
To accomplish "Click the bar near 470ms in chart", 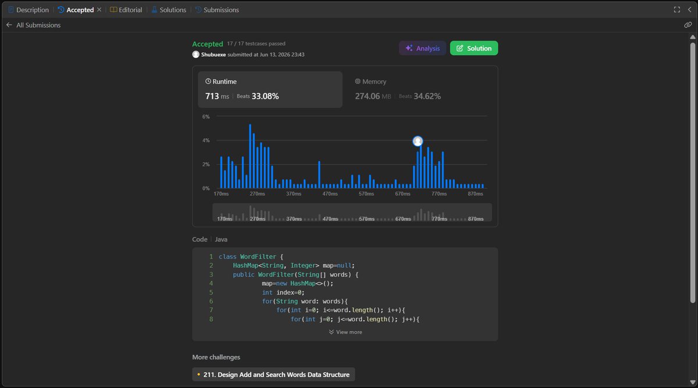I will tap(319, 175).
